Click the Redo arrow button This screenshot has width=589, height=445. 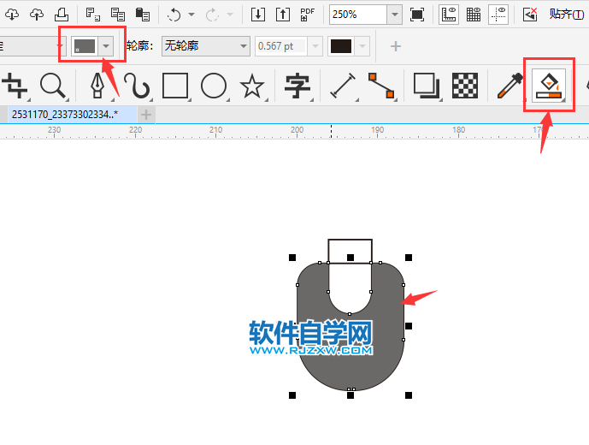pos(212,15)
